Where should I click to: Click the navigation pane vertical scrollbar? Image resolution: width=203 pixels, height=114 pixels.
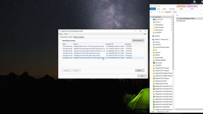(173, 43)
